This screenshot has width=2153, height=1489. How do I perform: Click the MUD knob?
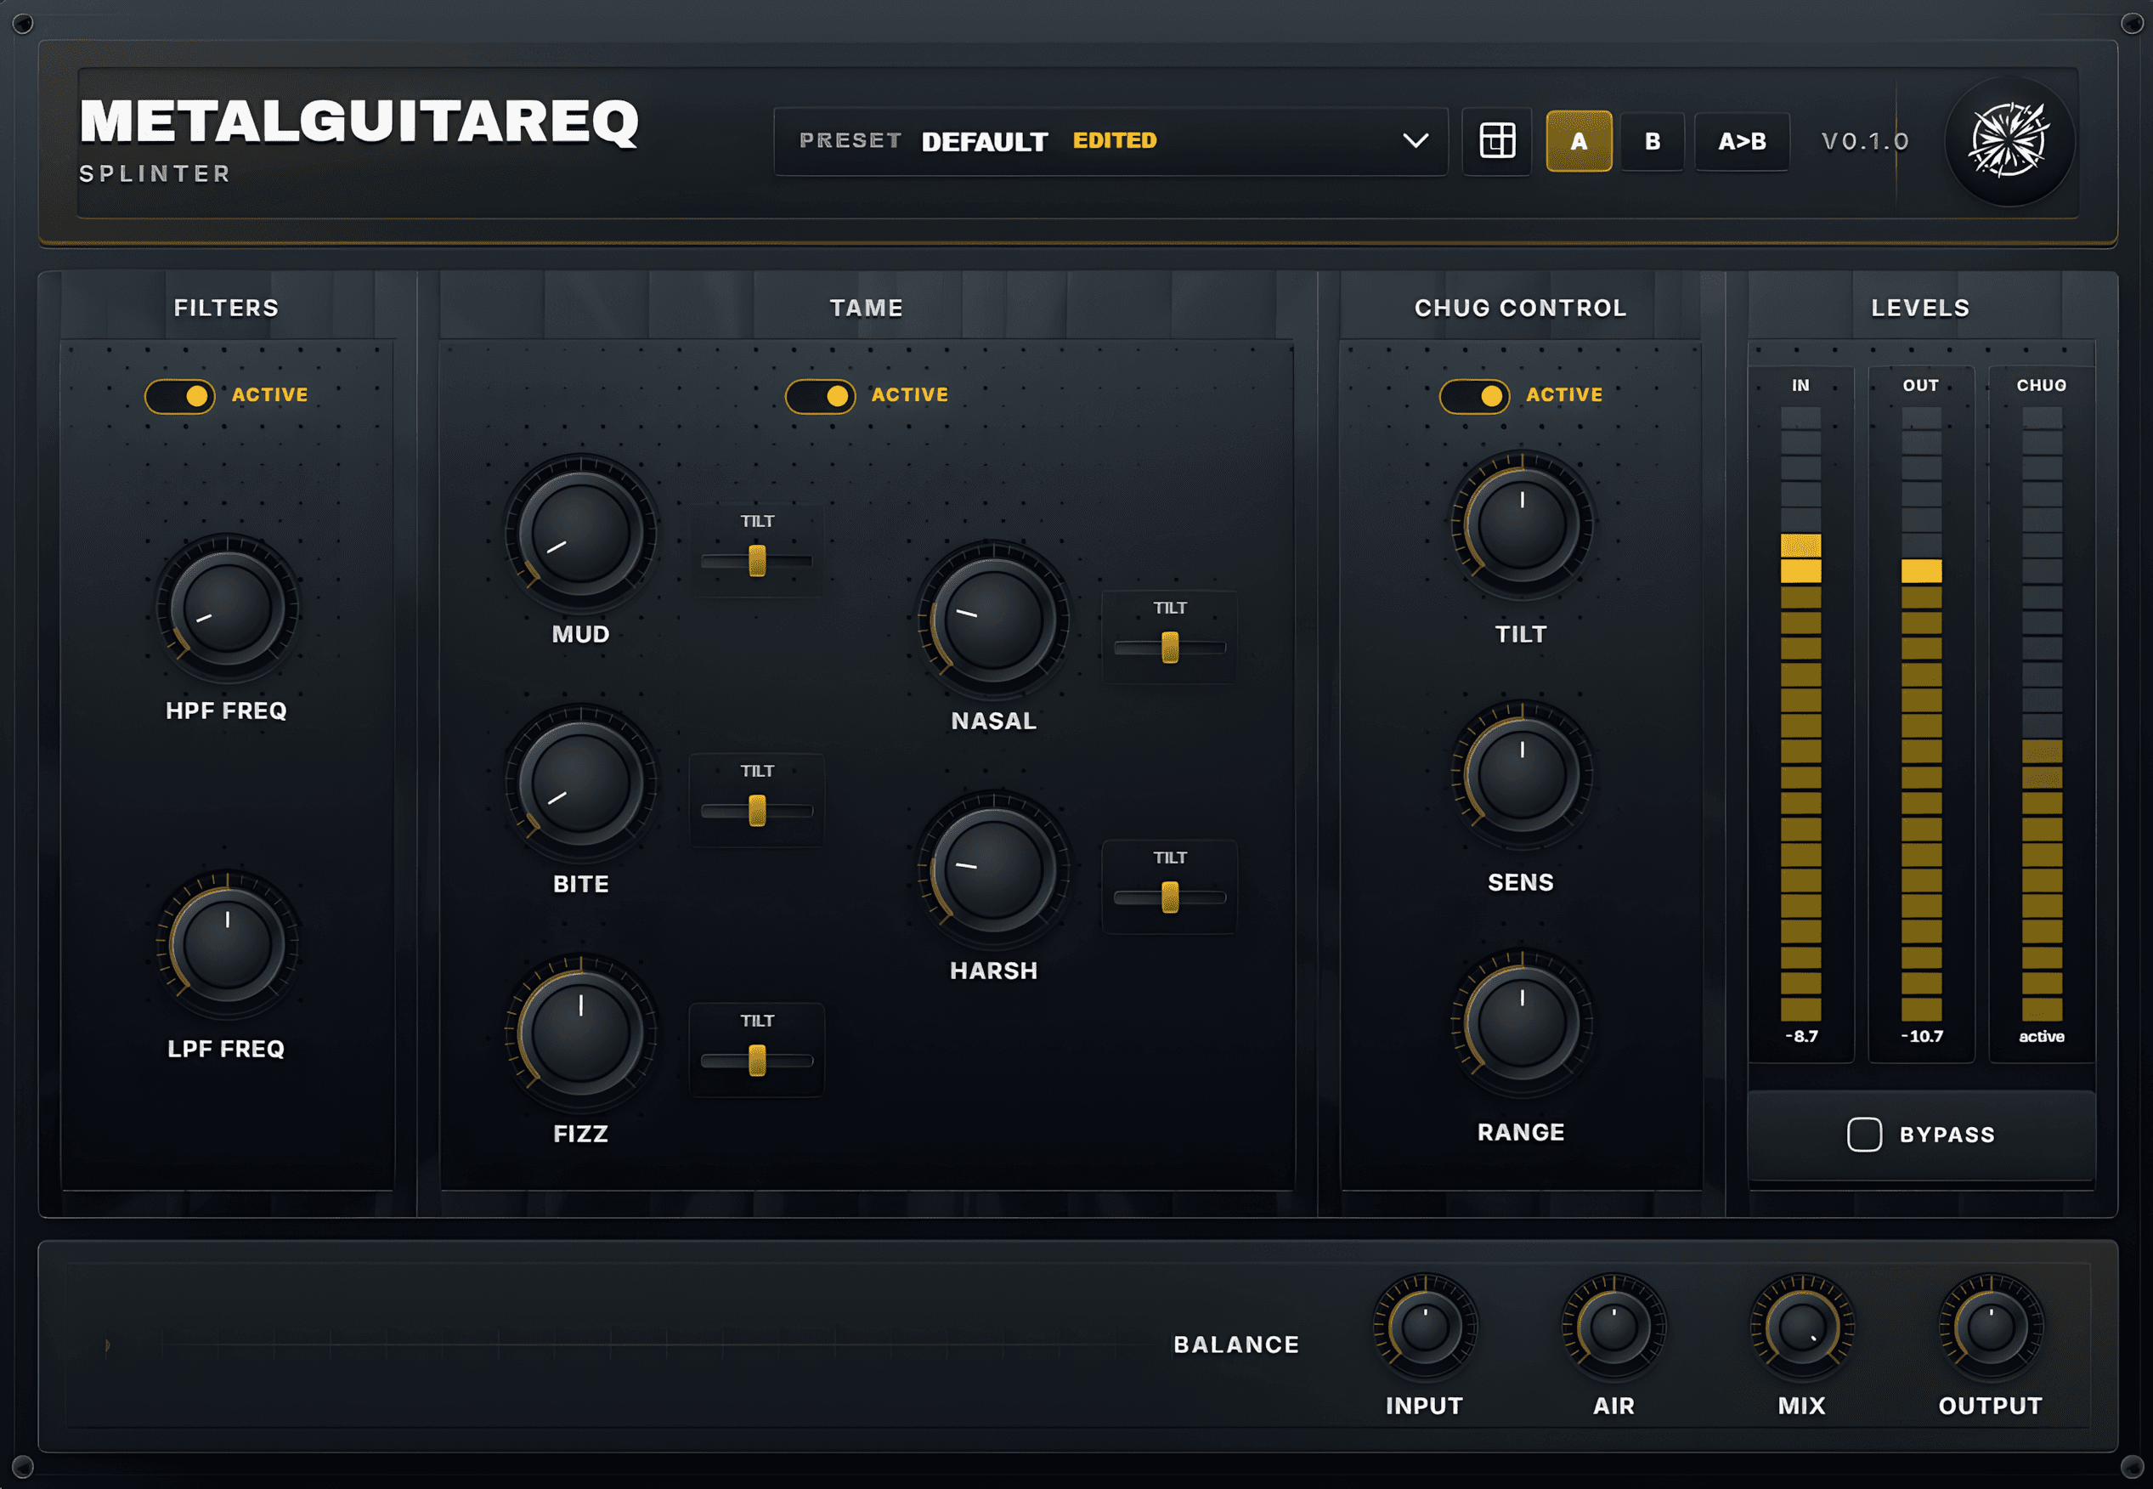click(x=580, y=532)
